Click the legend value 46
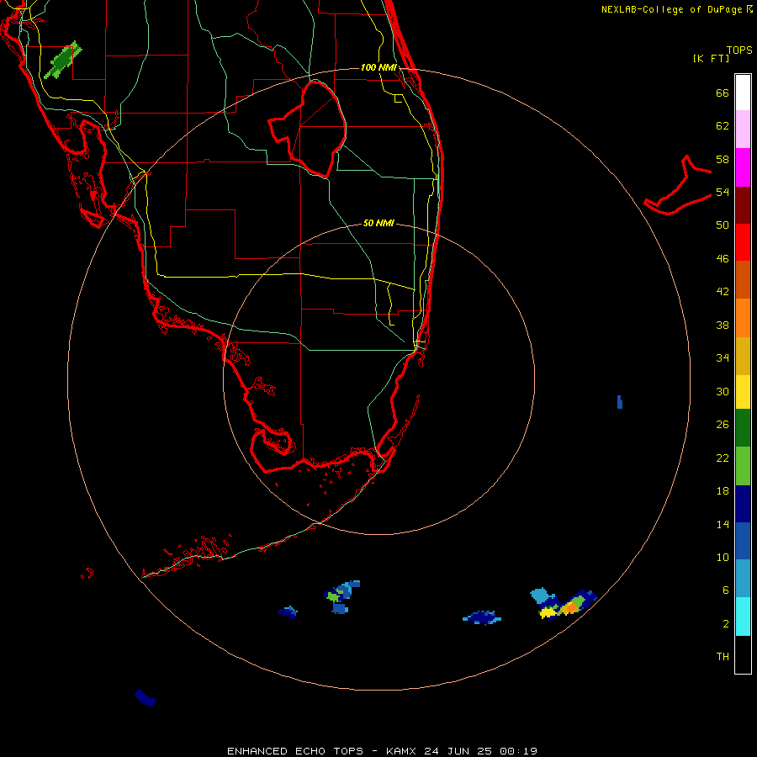Screen dimensions: 757x757 pos(723,259)
